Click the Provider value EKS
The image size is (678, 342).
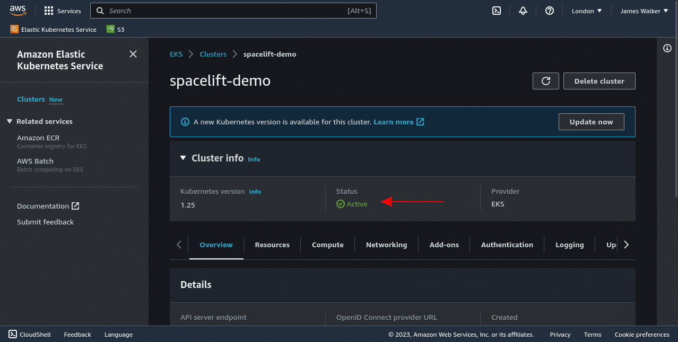point(498,204)
